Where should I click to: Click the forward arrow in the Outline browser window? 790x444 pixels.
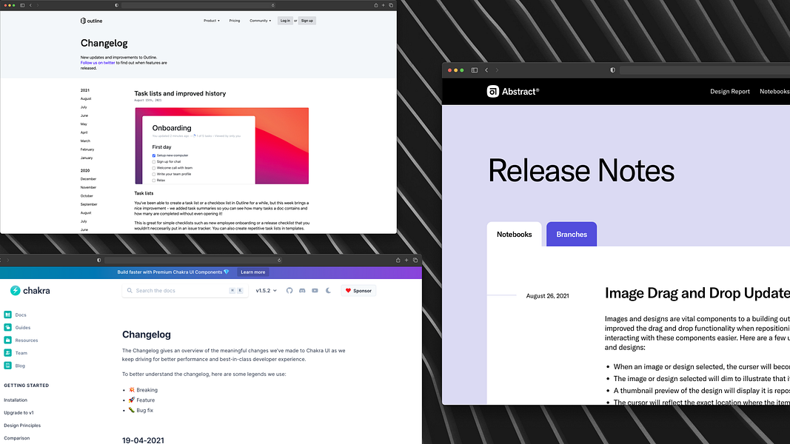tap(38, 5)
